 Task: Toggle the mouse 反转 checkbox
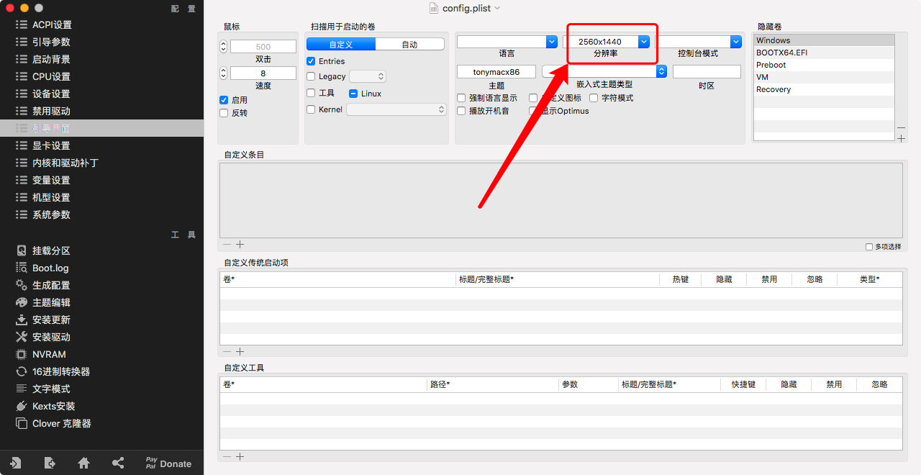click(x=224, y=113)
